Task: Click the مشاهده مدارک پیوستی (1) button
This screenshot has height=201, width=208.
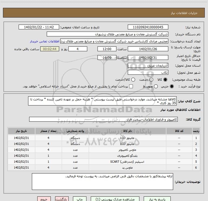Action: 115,199
